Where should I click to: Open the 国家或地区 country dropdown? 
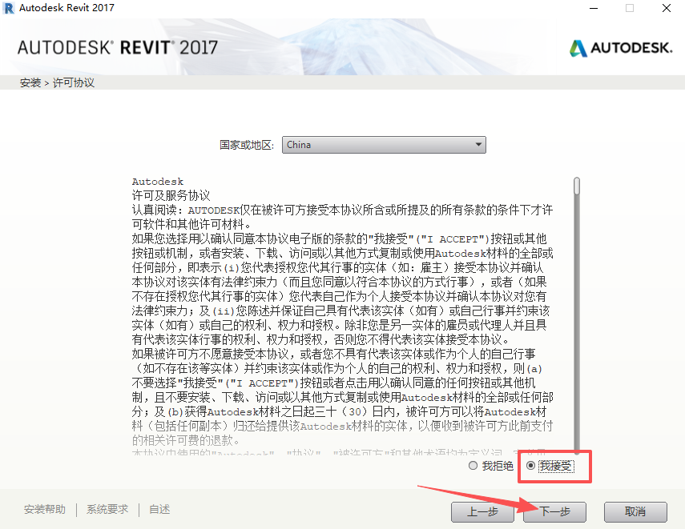[384, 145]
